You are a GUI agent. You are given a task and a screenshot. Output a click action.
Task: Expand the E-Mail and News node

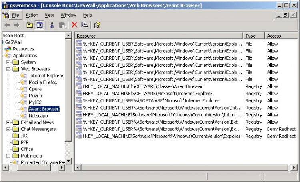click(8, 122)
